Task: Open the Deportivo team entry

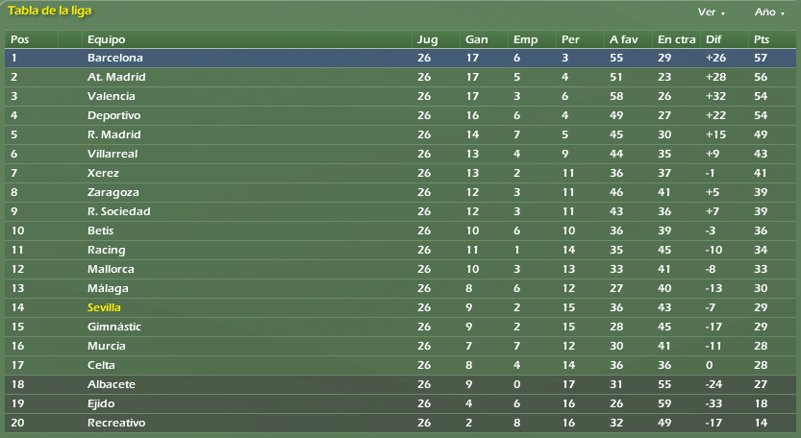Action: pos(113,115)
